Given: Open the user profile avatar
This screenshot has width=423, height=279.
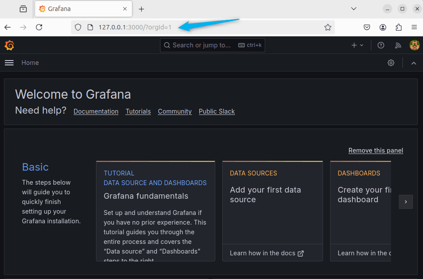Looking at the screenshot, I should click(414, 45).
